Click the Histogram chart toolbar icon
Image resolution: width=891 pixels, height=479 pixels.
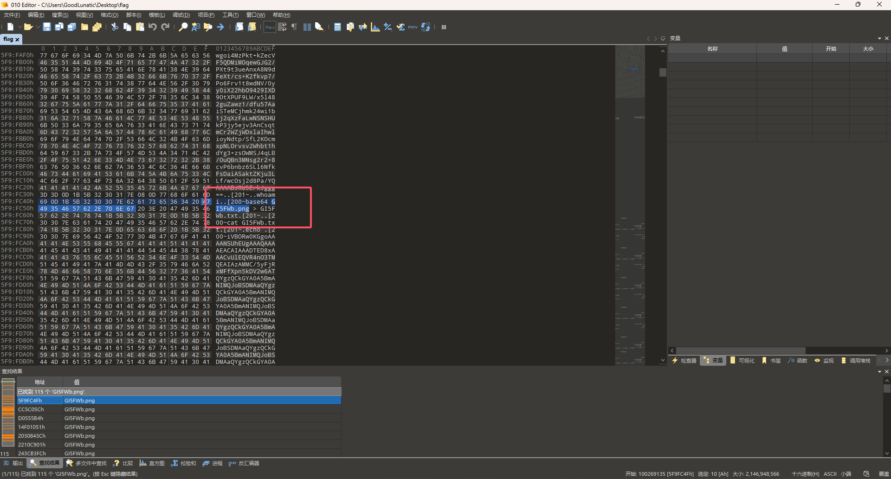tap(375, 27)
